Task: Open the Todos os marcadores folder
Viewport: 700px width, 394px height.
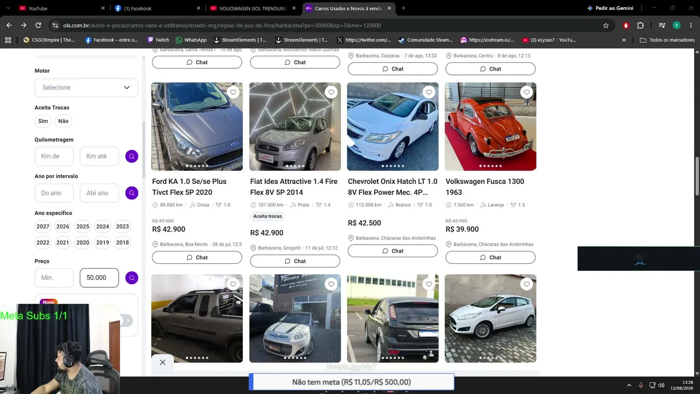Action: [667, 40]
